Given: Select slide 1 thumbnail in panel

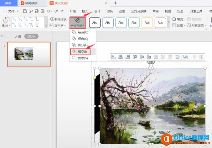Looking at the screenshot, I should pos(29,55).
